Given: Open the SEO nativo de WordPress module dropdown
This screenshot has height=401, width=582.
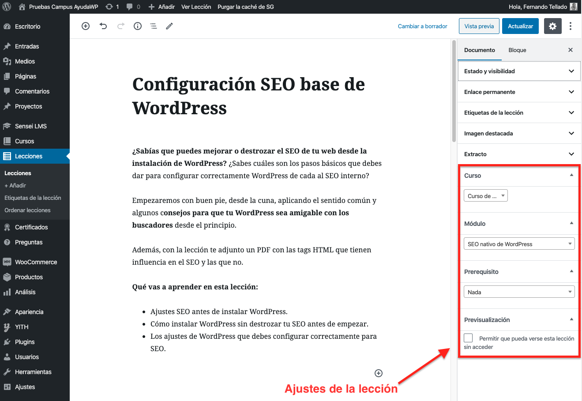Looking at the screenshot, I should (519, 244).
